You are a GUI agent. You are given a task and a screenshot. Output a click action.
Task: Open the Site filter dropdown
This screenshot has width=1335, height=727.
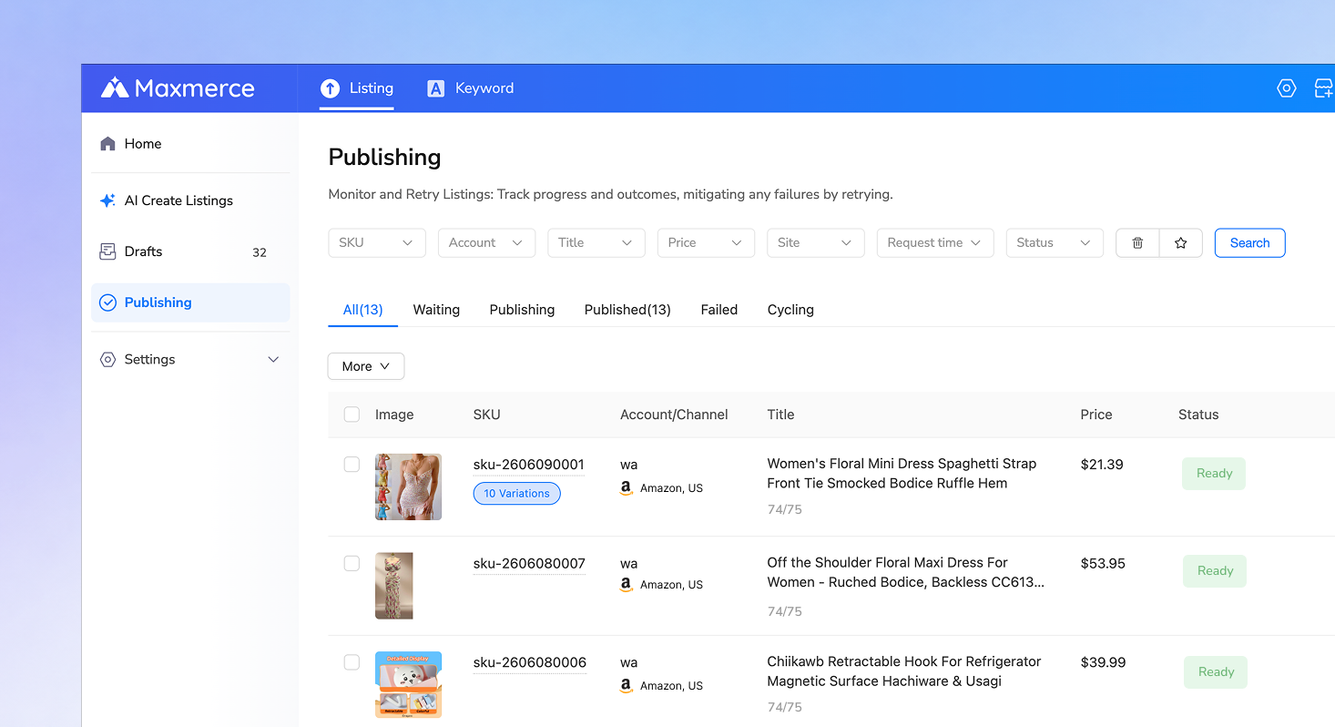pos(816,243)
